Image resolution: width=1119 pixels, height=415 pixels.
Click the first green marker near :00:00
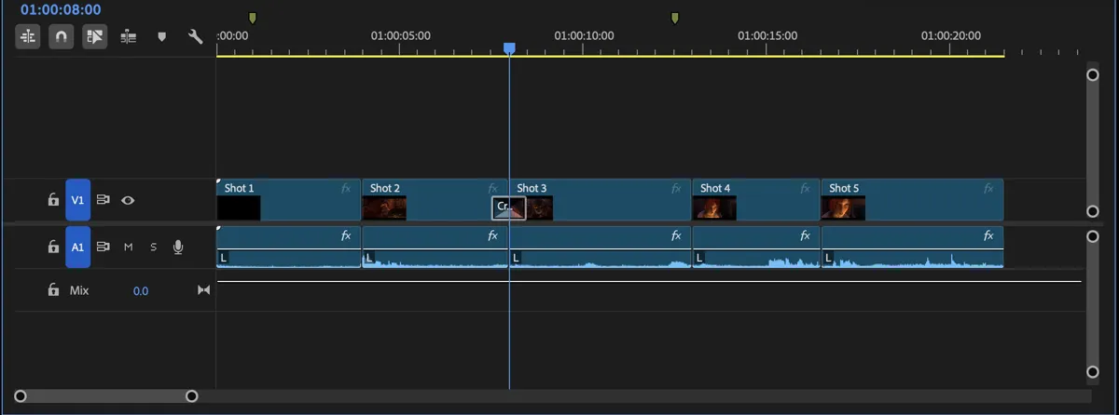click(253, 18)
